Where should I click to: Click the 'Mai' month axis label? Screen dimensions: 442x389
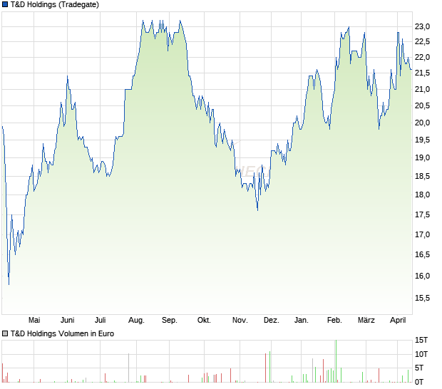34,321
